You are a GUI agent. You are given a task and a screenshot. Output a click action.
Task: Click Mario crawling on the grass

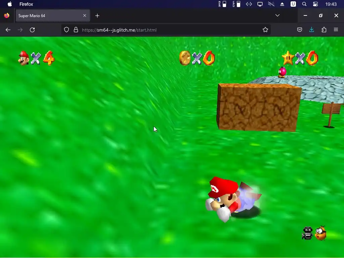234,199
